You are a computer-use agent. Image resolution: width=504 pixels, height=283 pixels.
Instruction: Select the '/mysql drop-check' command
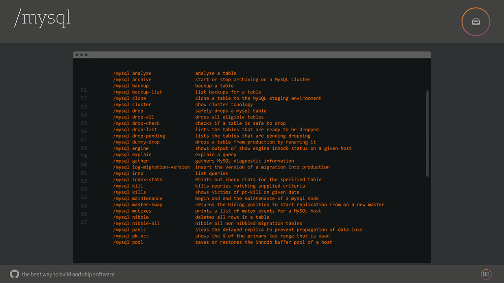(x=136, y=123)
